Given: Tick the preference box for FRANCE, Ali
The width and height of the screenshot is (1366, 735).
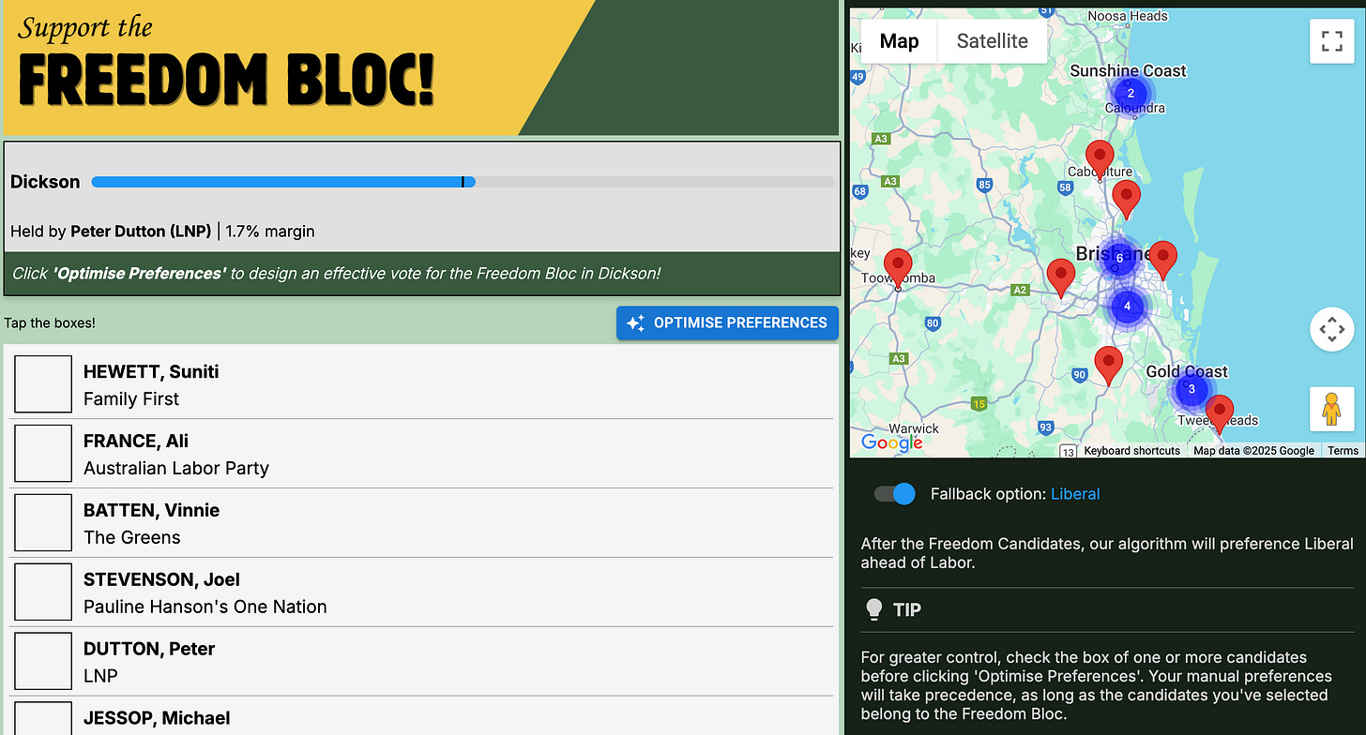Looking at the screenshot, I should click(43, 454).
